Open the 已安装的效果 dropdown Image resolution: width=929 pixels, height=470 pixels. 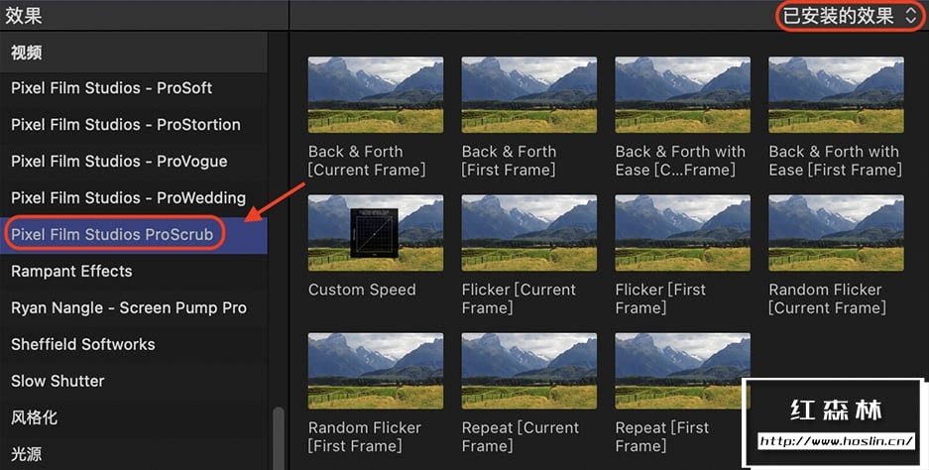point(851,16)
